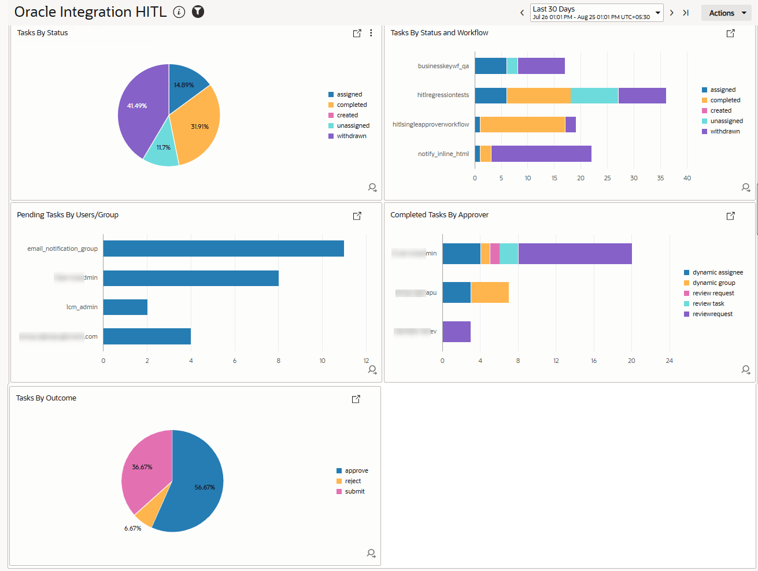
Task: Pop out the Completed Tasks By Approver widget
Action: [x=731, y=216]
